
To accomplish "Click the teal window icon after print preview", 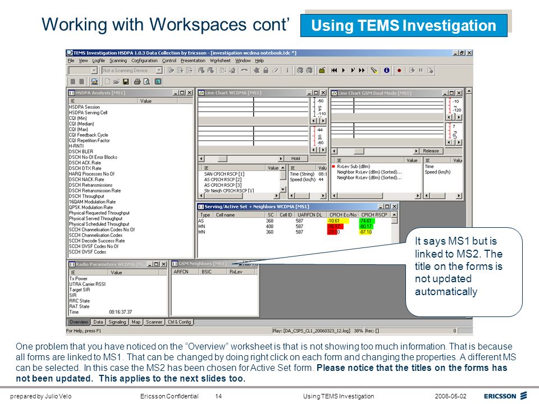I will coord(158,82).
